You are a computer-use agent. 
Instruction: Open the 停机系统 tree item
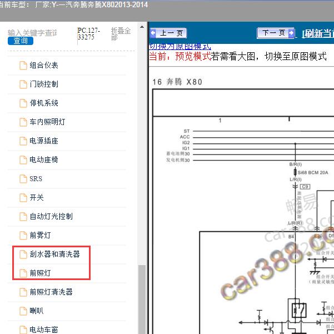[44, 103]
